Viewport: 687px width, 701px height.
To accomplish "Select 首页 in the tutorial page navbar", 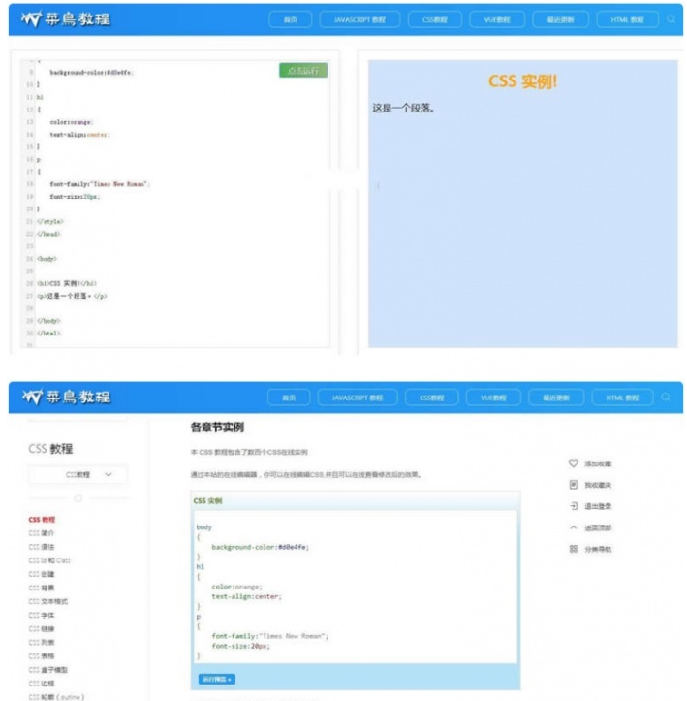I will 289,398.
